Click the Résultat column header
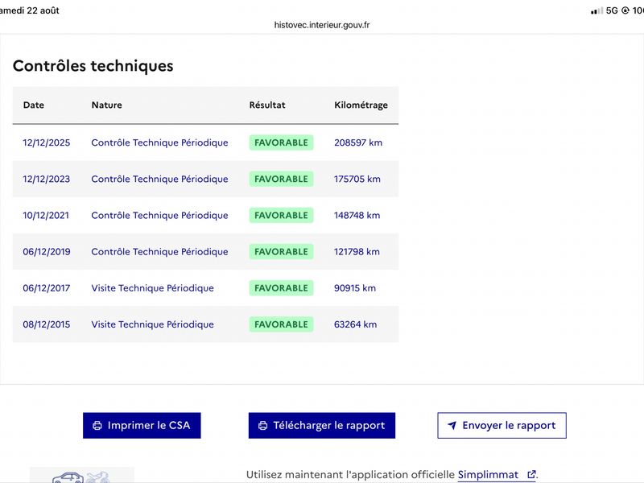Screen dimensions: 644x483 pos(267,105)
